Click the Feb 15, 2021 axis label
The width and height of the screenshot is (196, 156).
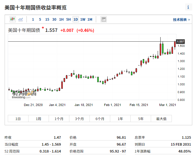click(x=139, y=105)
